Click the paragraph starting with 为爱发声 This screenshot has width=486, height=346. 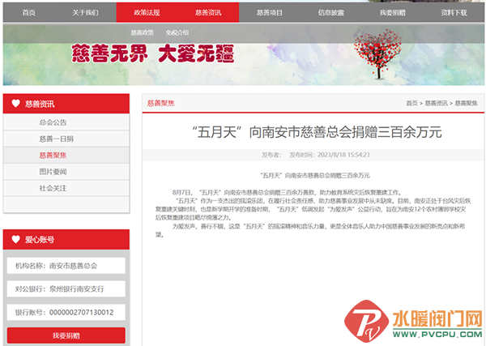tap(310, 230)
